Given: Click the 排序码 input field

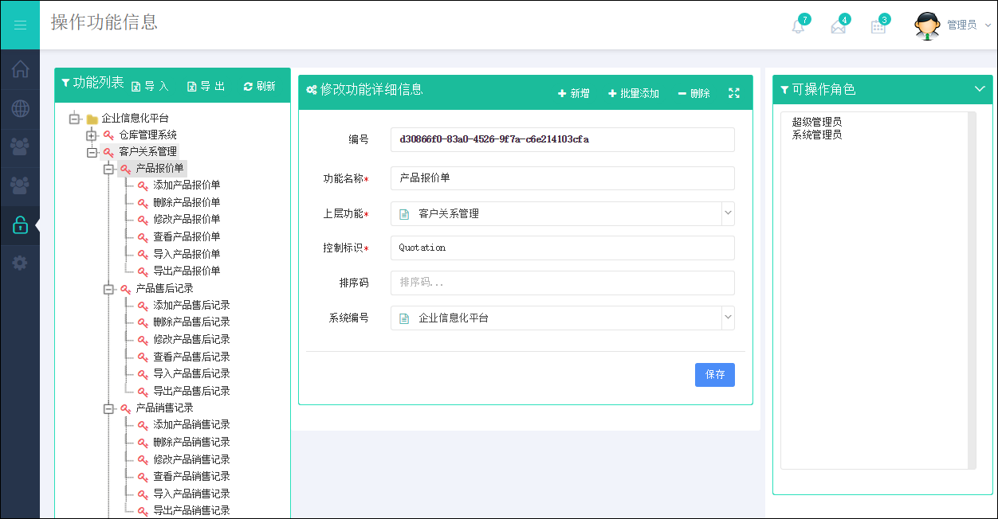Looking at the screenshot, I should coord(562,283).
